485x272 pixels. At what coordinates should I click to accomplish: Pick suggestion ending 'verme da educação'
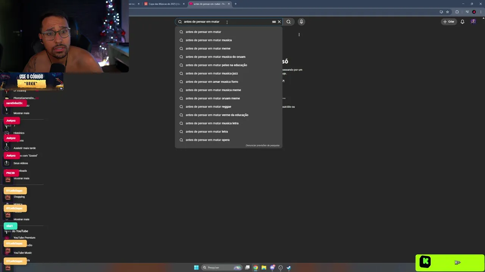[228, 115]
